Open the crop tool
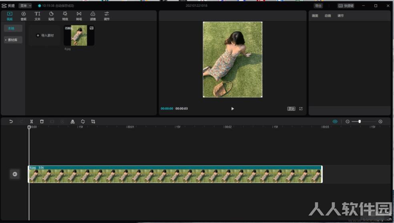Viewport: 394px width, 223px height. [93, 122]
